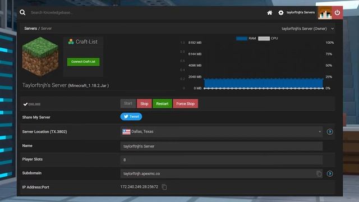Click the help icon beside Subdomain
This screenshot has height=202, width=359.
[x=330, y=173]
